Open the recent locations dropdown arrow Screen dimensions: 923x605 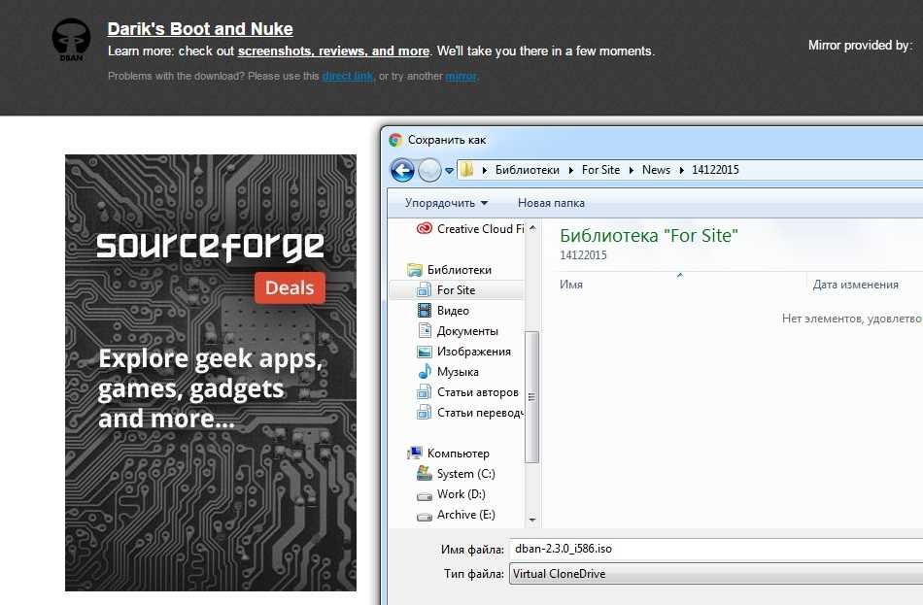coord(450,171)
